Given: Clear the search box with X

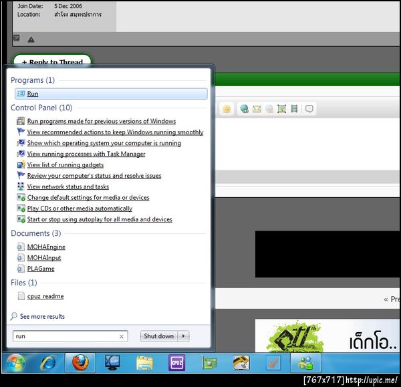Looking at the screenshot, I should point(122,336).
